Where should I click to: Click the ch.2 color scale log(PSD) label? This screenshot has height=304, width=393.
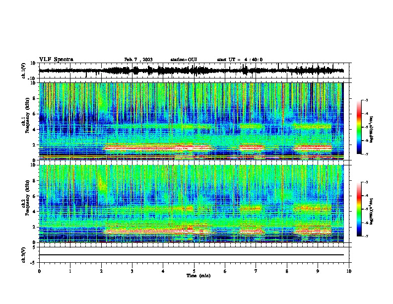pyautogui.click(x=372, y=211)
